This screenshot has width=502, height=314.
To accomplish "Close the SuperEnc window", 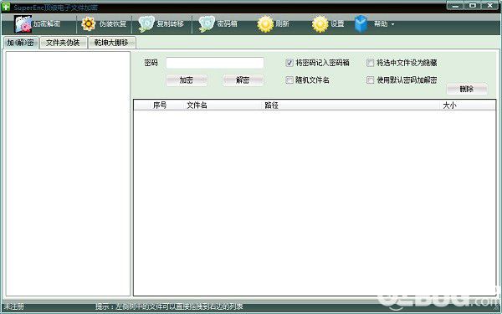I will click(490, 6).
